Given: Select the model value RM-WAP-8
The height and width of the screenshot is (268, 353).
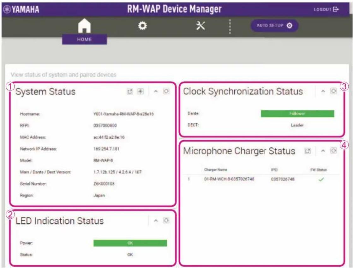Looking at the screenshot, I should coord(103,161).
